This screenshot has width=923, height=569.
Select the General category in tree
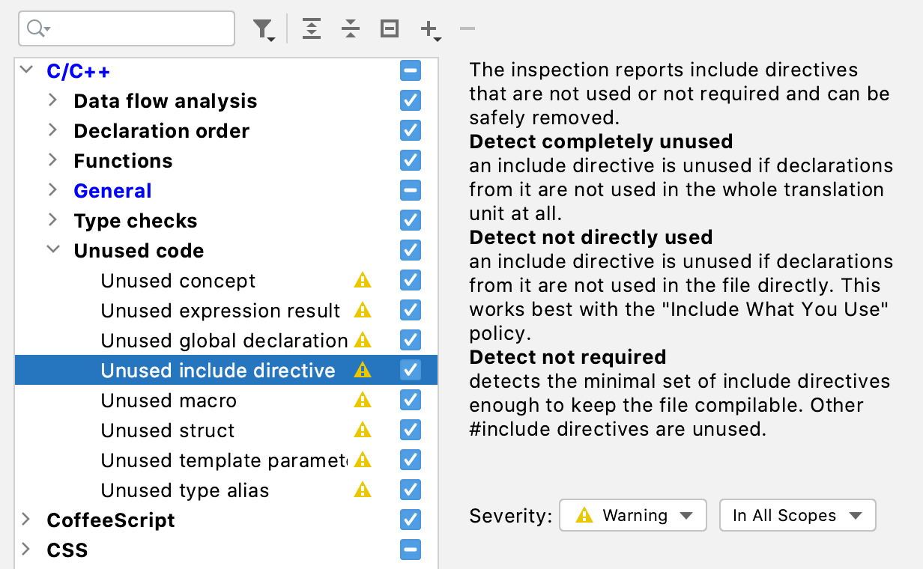click(x=112, y=191)
